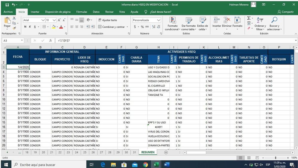Switch to Disposición de página tab
The image size is (298, 168).
pos(58,12)
